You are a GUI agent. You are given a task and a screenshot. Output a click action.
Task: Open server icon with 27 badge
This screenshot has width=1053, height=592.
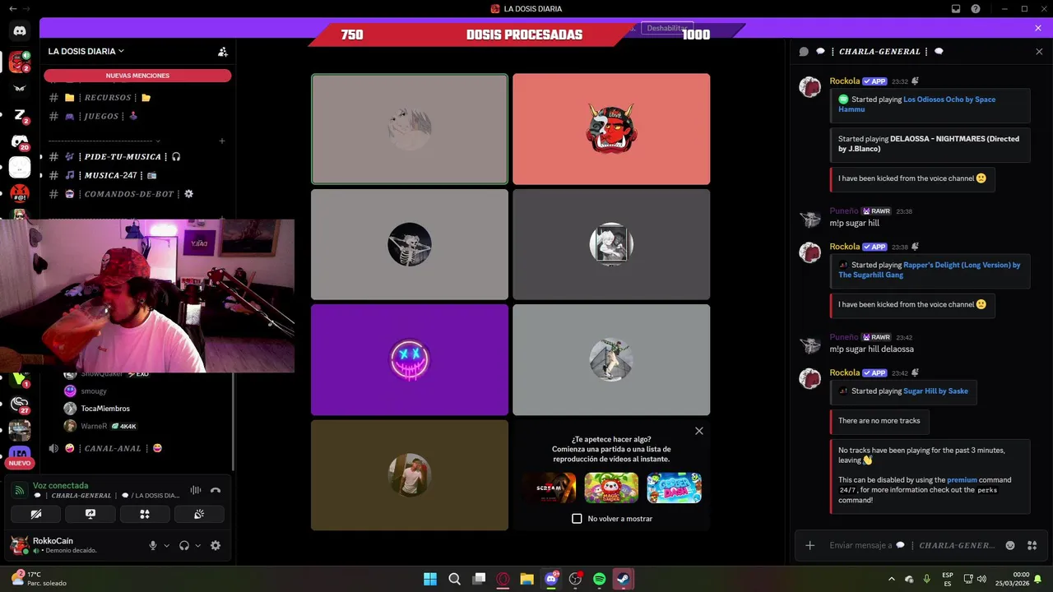coord(20,404)
